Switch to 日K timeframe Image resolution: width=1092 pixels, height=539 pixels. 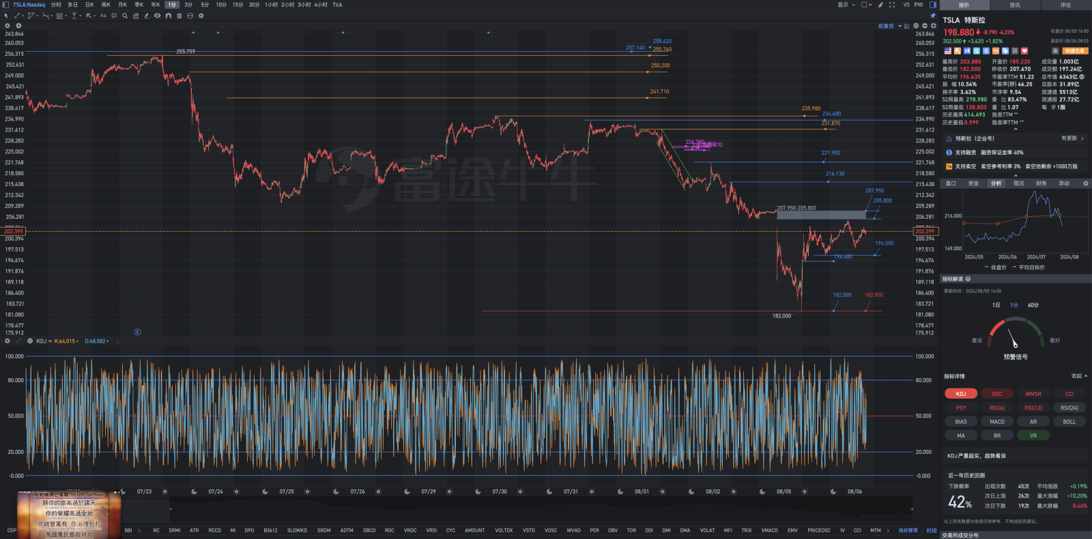click(x=89, y=5)
